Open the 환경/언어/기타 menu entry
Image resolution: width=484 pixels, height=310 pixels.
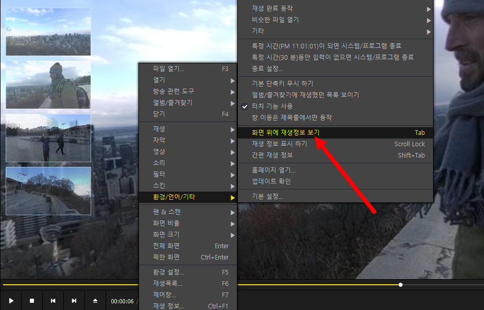tap(188, 197)
